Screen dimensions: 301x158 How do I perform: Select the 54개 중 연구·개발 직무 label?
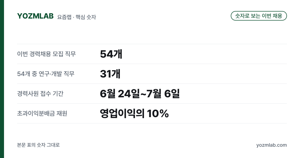pyautogui.click(x=46, y=74)
